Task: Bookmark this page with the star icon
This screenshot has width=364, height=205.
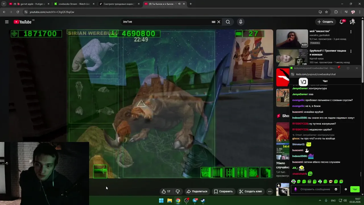Action: (x=326, y=12)
